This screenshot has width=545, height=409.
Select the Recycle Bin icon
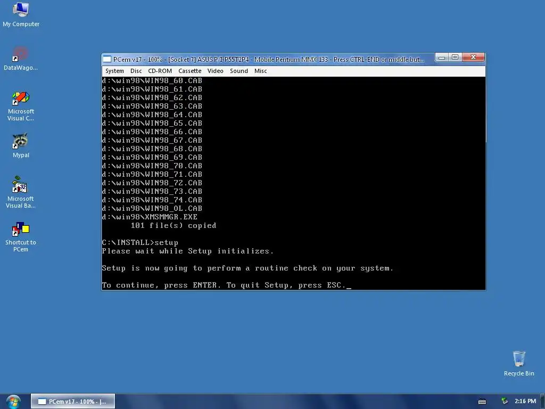click(x=519, y=363)
